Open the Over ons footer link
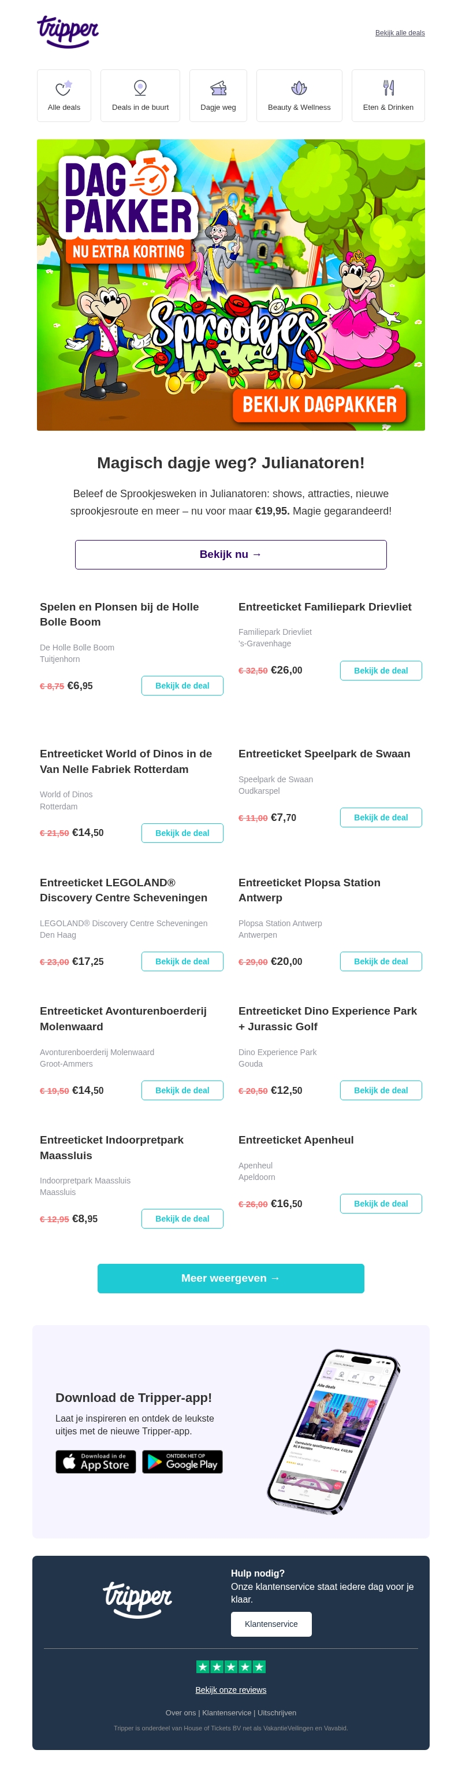 (180, 1712)
